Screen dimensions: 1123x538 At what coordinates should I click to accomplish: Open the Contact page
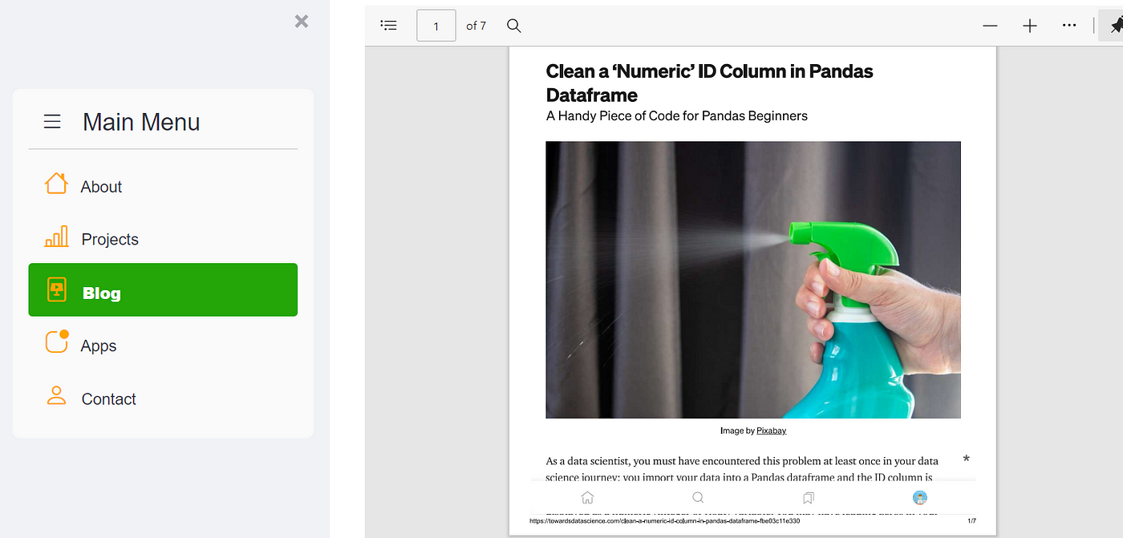coord(109,399)
